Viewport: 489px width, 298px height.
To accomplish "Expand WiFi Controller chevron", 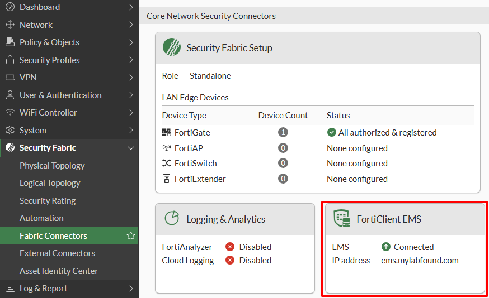I will click(131, 112).
